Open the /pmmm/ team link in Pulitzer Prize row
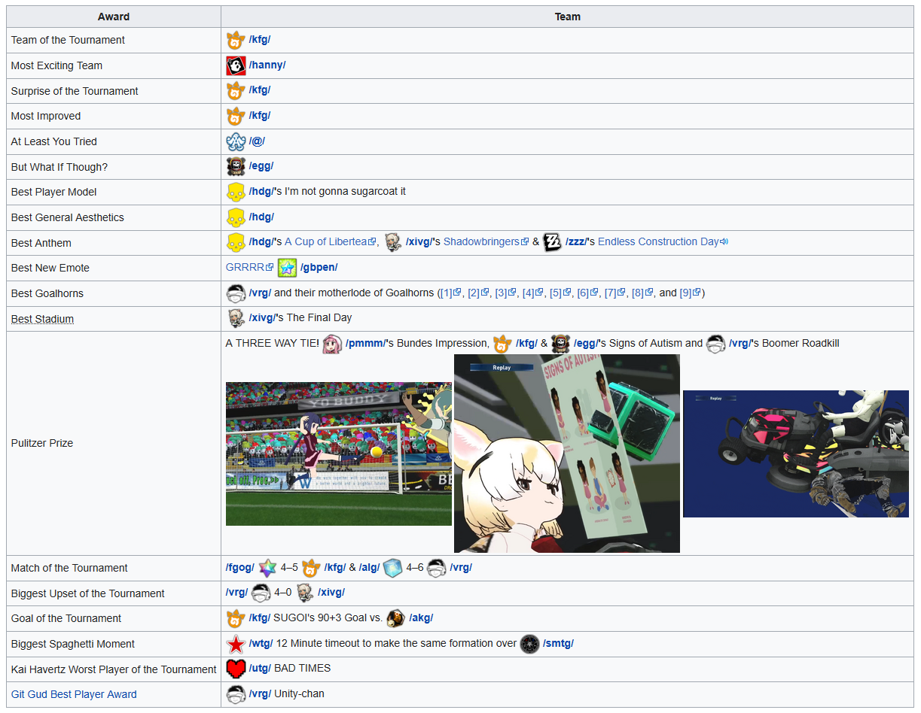The height and width of the screenshot is (713, 921). click(365, 343)
